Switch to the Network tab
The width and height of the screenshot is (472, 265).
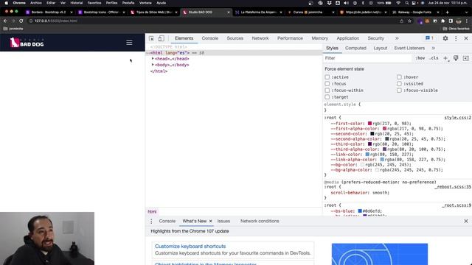click(x=260, y=38)
